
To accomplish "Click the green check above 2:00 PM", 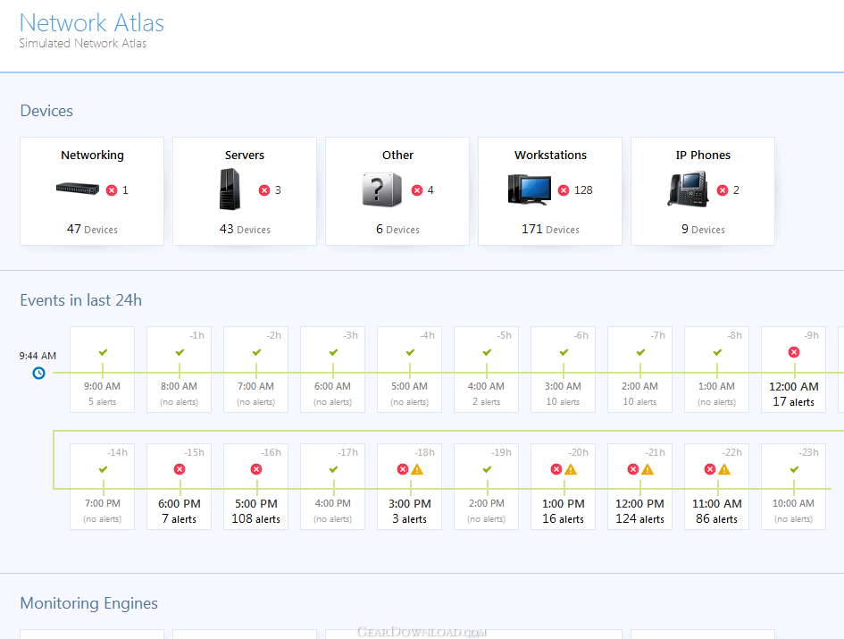I will (x=487, y=469).
